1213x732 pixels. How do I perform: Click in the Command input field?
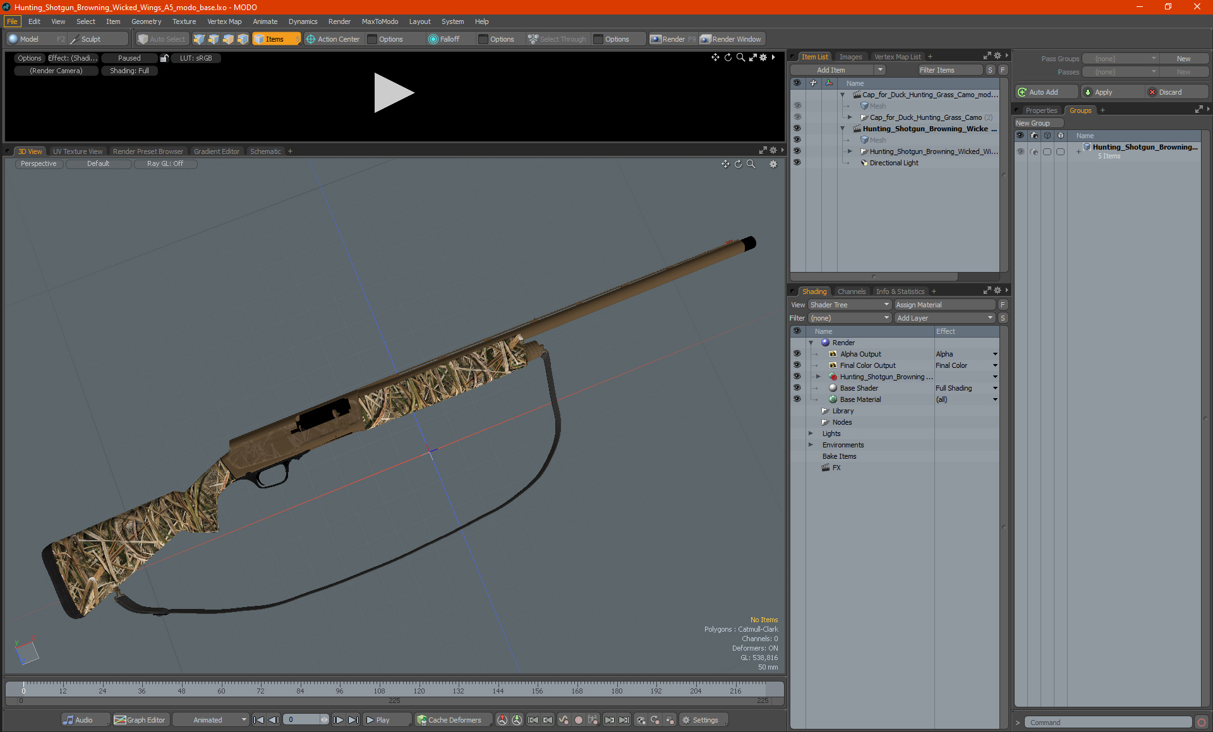click(1108, 723)
